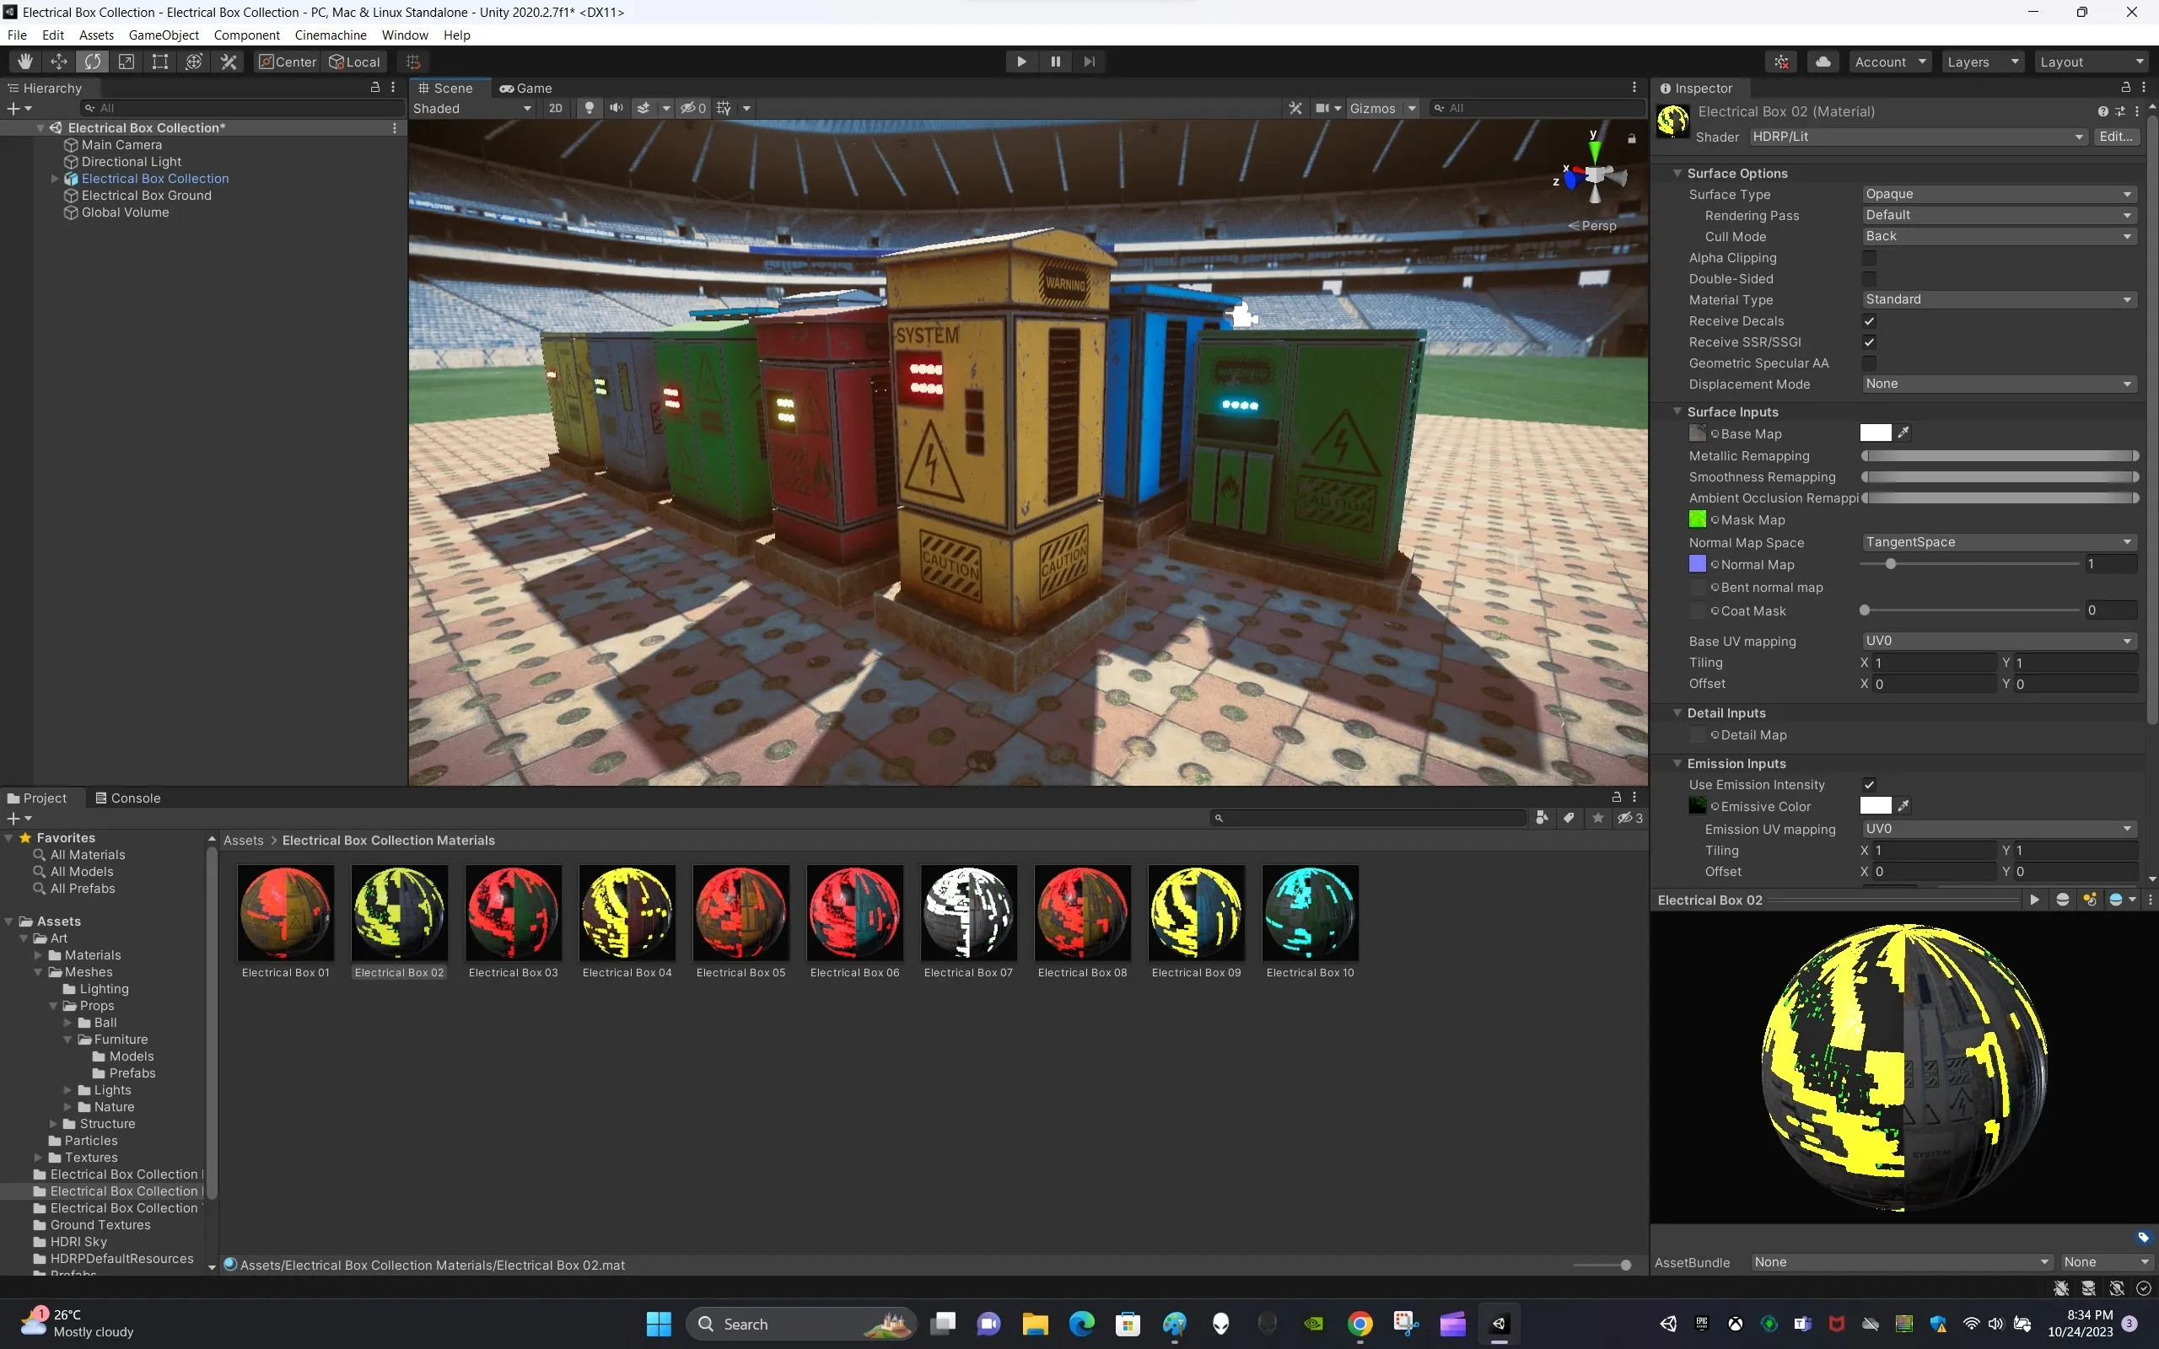Open scene camera settings icon
Screen dimensions: 2159x1349
pyautogui.click(x=1323, y=108)
